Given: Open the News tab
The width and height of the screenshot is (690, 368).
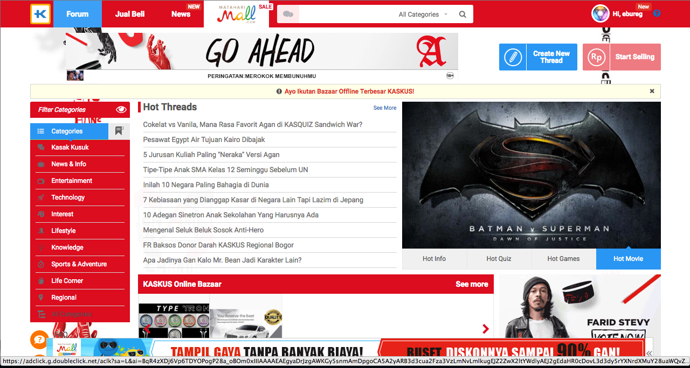Looking at the screenshot, I should (181, 14).
